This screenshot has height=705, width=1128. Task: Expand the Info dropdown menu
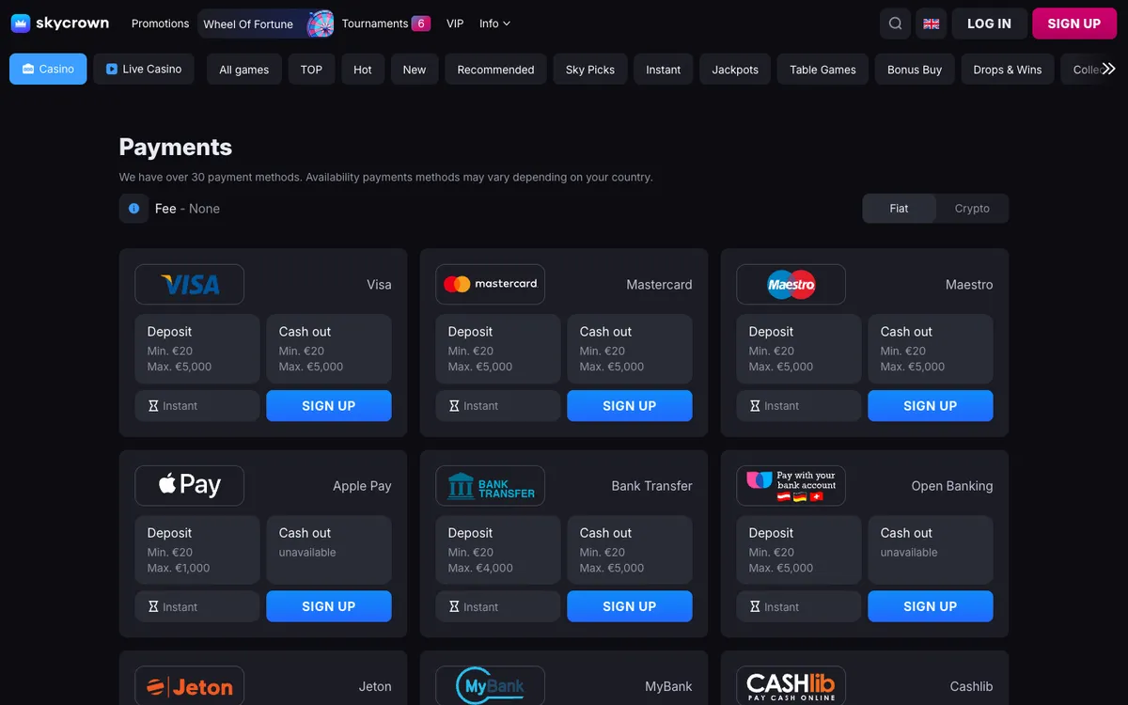[494, 23]
